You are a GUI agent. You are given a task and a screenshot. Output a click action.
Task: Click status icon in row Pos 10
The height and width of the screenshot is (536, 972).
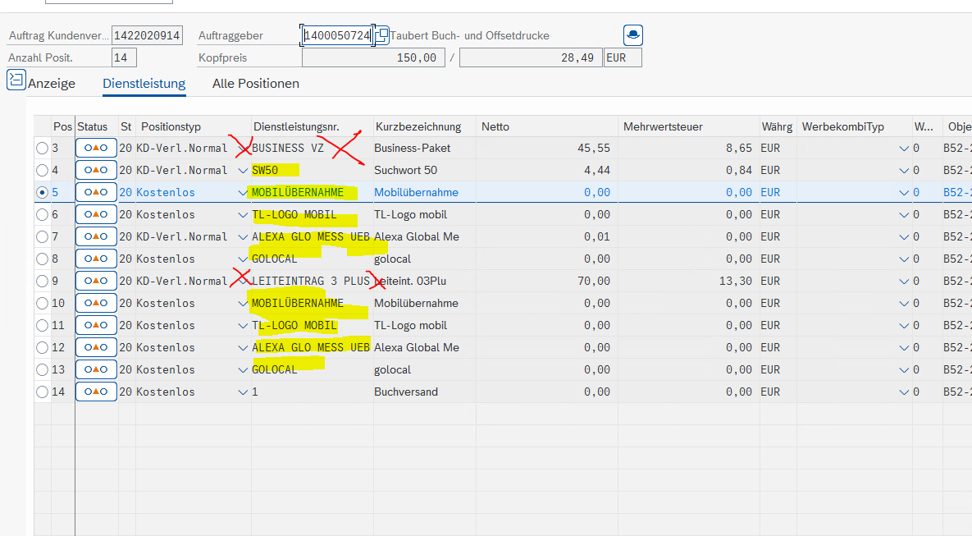(96, 304)
